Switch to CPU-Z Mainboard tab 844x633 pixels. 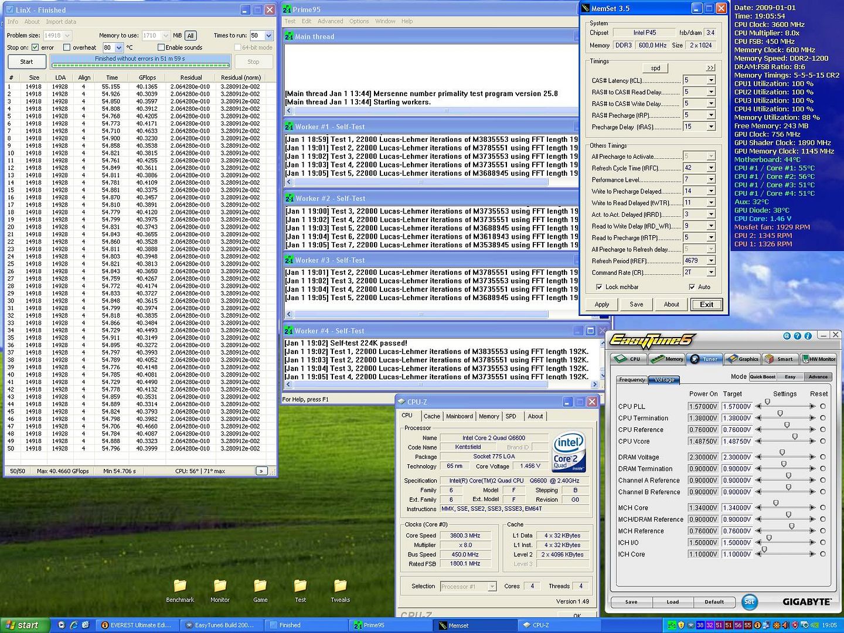459,416
